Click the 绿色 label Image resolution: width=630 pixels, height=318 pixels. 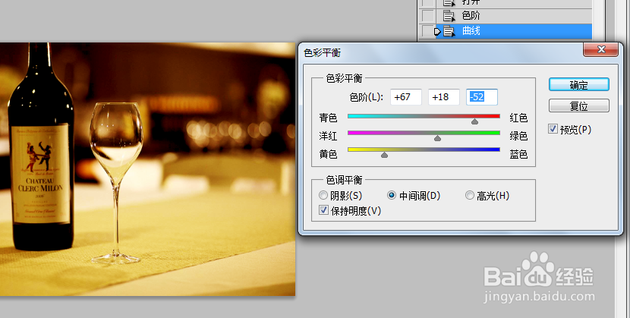click(x=518, y=136)
